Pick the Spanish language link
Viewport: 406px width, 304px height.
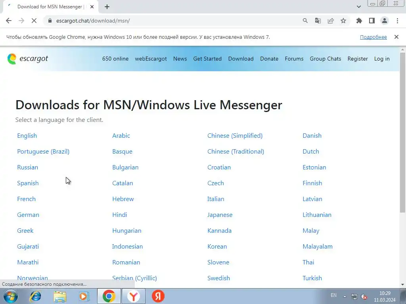(28, 183)
